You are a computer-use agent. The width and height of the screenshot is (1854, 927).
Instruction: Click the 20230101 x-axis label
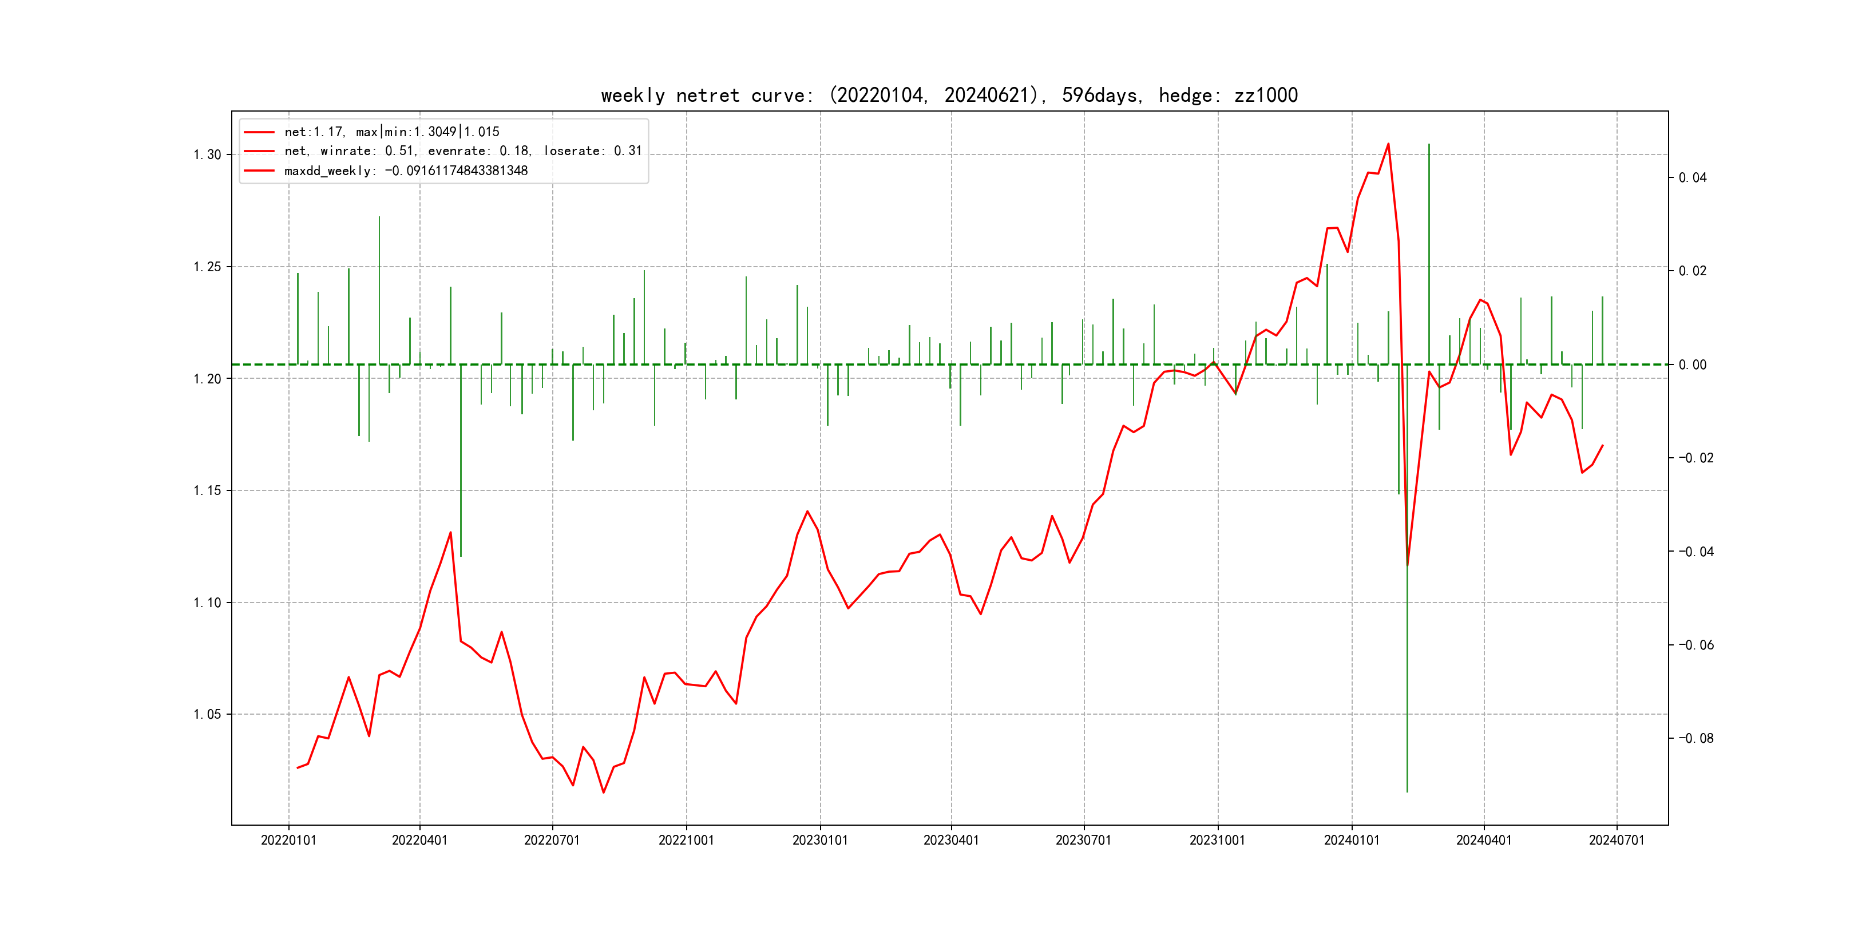[820, 841]
